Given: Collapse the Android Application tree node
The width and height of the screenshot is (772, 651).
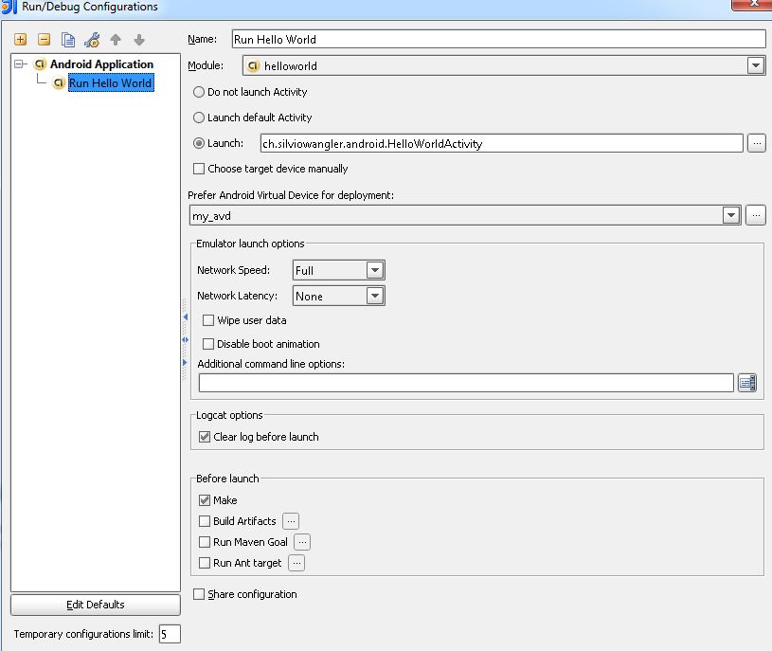Looking at the screenshot, I should [19, 64].
